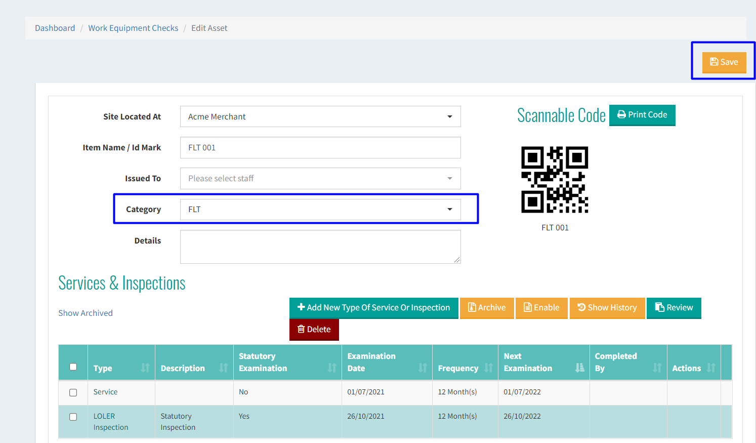Screen dimensions: 756x443
Task: Sort by Frequency column arrows
Action: point(488,368)
